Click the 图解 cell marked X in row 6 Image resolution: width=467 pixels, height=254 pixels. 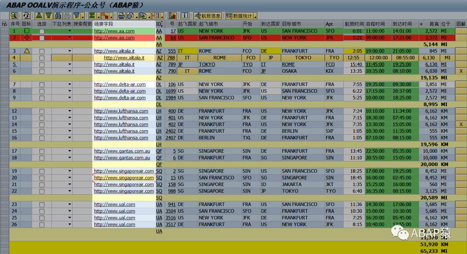point(461,71)
